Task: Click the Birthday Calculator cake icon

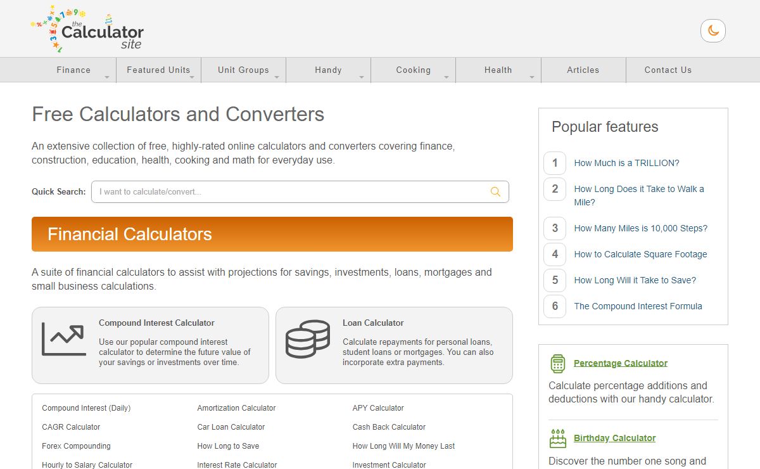Action: click(557, 438)
